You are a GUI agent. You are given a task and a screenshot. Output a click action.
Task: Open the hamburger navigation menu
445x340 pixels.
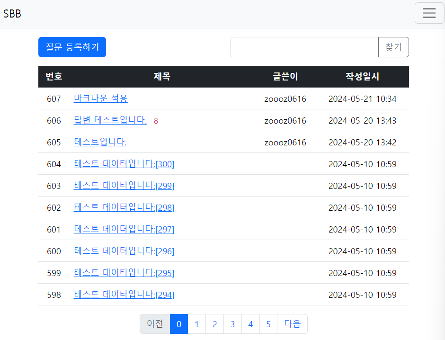pos(429,13)
